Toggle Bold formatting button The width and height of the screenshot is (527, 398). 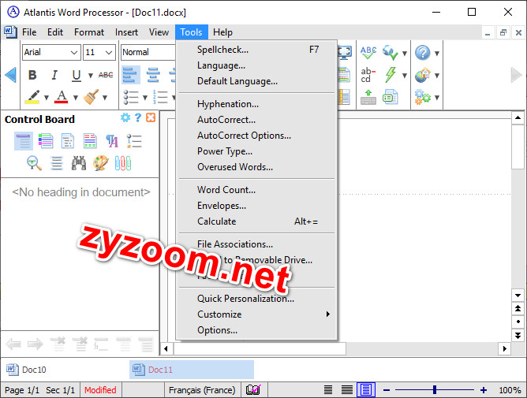(32, 75)
